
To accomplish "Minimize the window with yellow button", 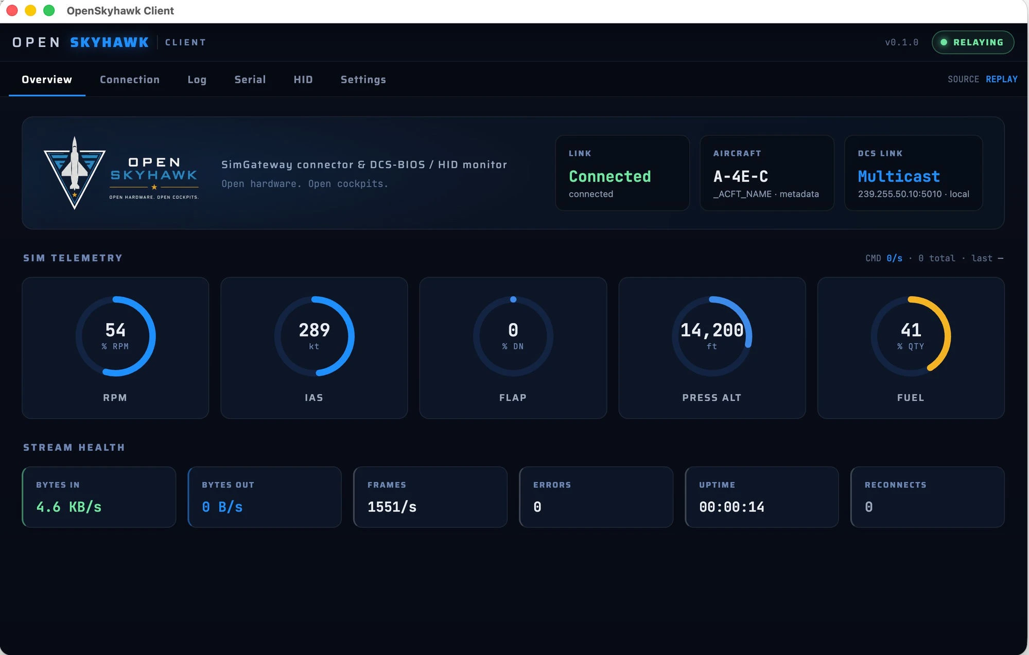I will point(30,10).
